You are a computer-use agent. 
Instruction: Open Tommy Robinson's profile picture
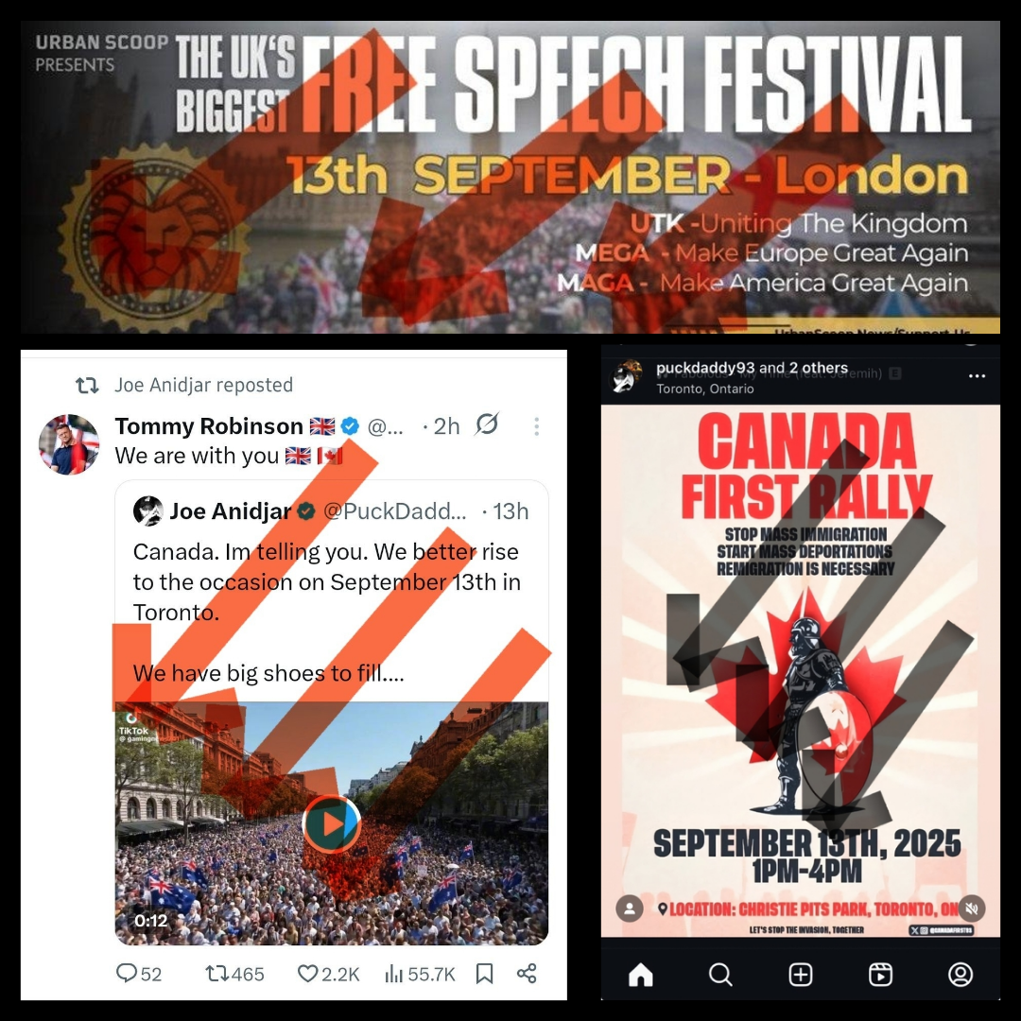[69, 444]
